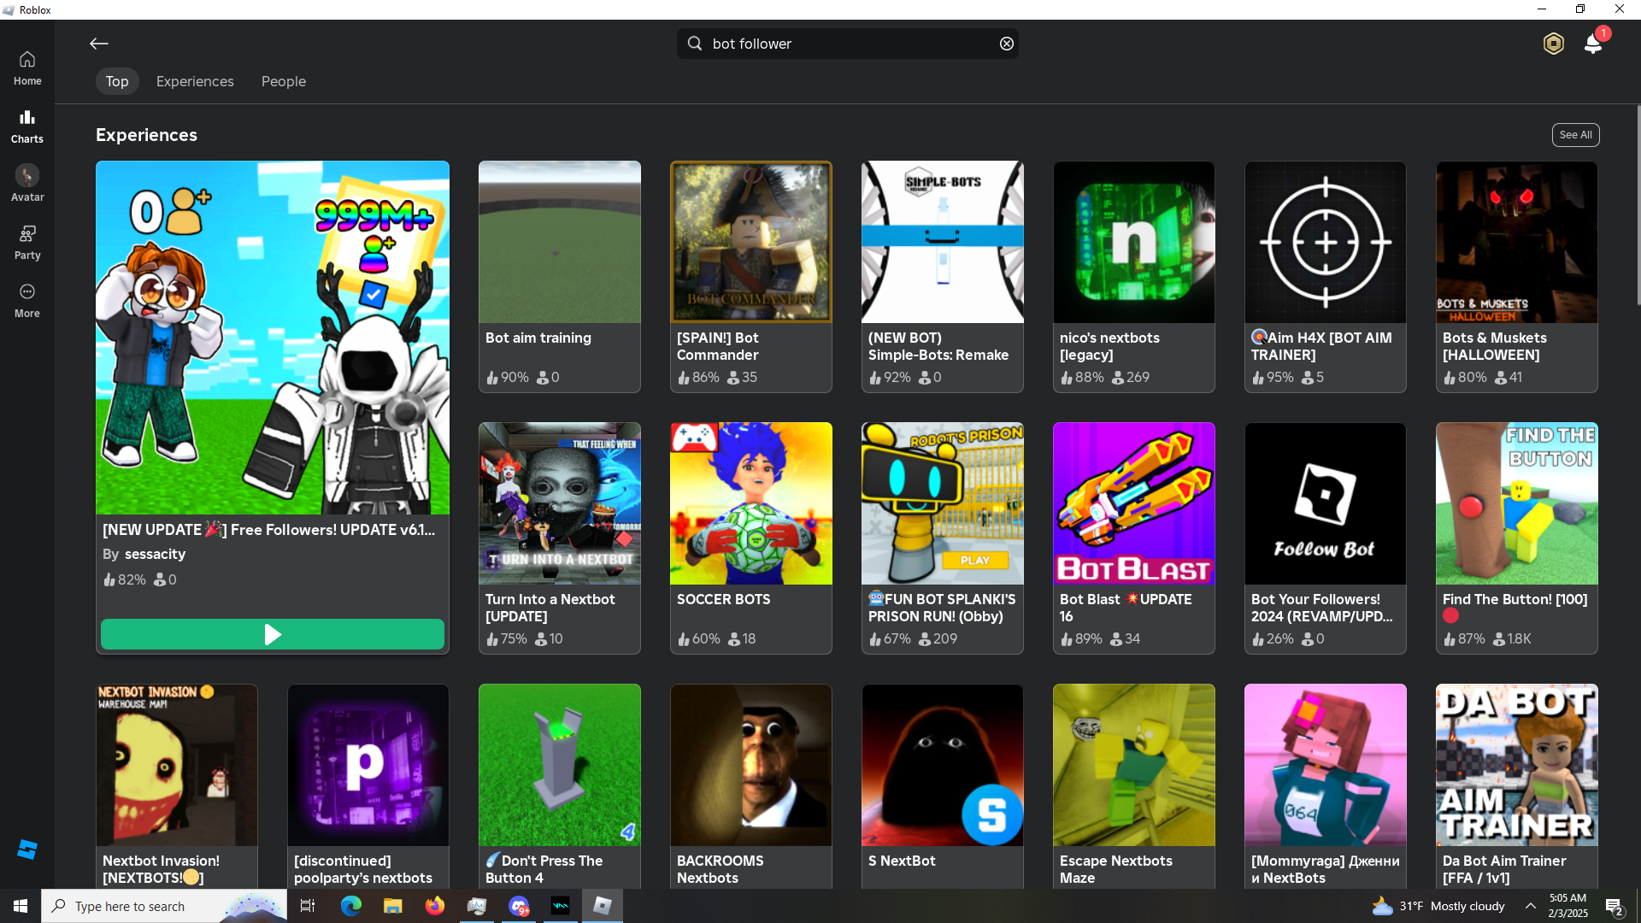Click the Robux hexagon icon
Image resolution: width=1641 pixels, height=923 pixels.
click(1553, 44)
